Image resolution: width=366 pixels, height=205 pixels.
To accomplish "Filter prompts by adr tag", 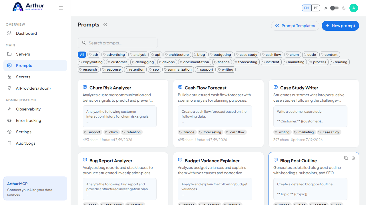I will coord(94,55).
